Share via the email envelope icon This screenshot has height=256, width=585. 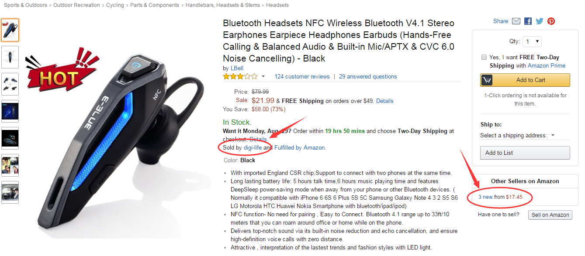[516, 21]
